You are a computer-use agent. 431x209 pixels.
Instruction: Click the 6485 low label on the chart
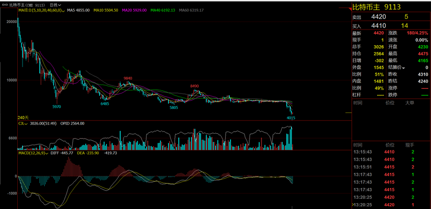(105, 104)
